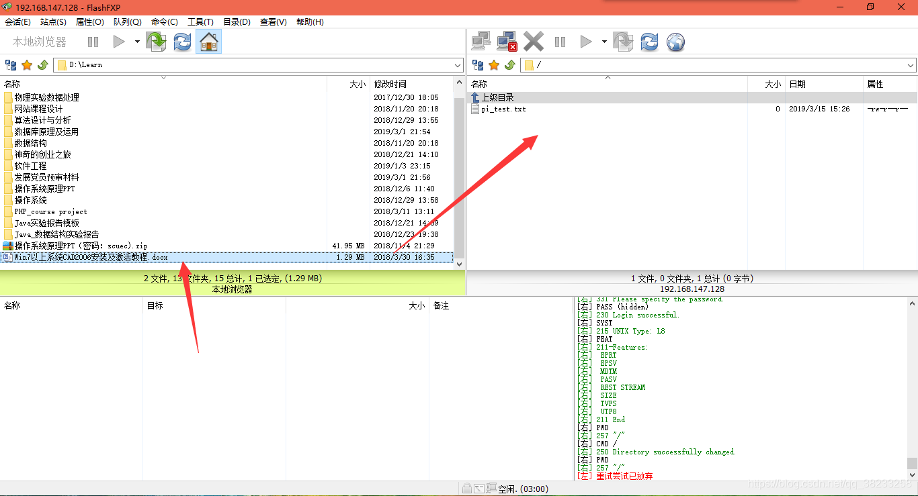Open local favorites star icon
Image resolution: width=918 pixels, height=496 pixels.
point(27,65)
